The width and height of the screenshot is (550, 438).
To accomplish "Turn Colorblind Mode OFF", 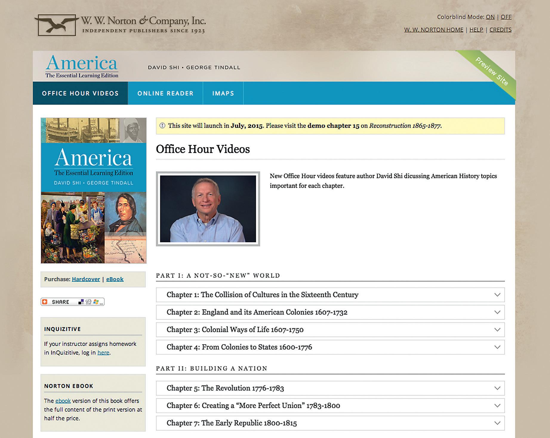I will click(x=506, y=17).
